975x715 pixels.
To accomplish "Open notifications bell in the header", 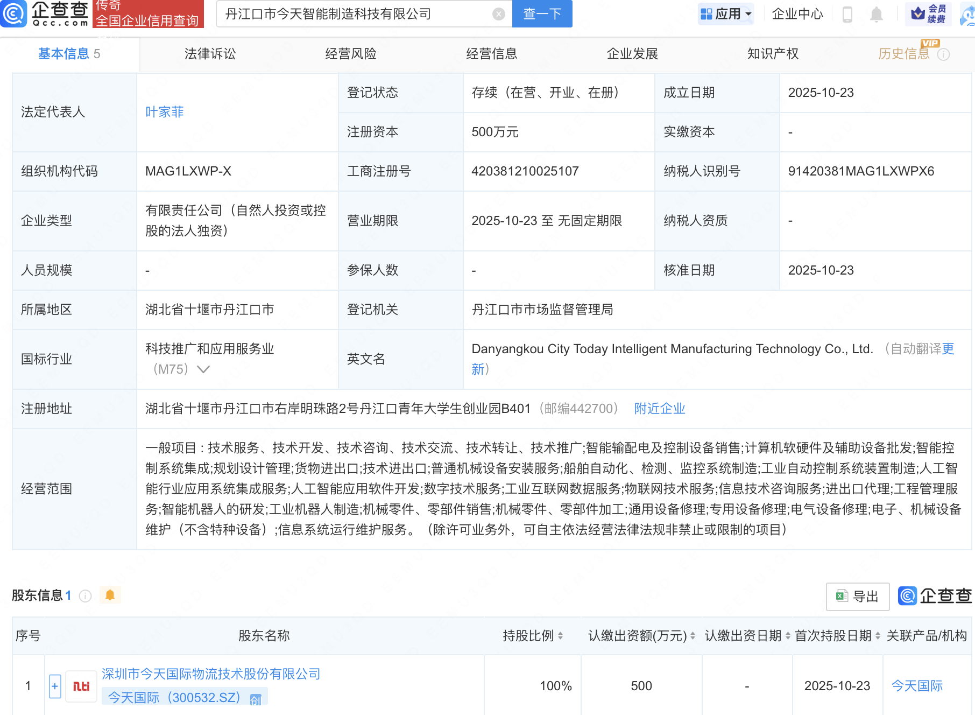I will [876, 15].
